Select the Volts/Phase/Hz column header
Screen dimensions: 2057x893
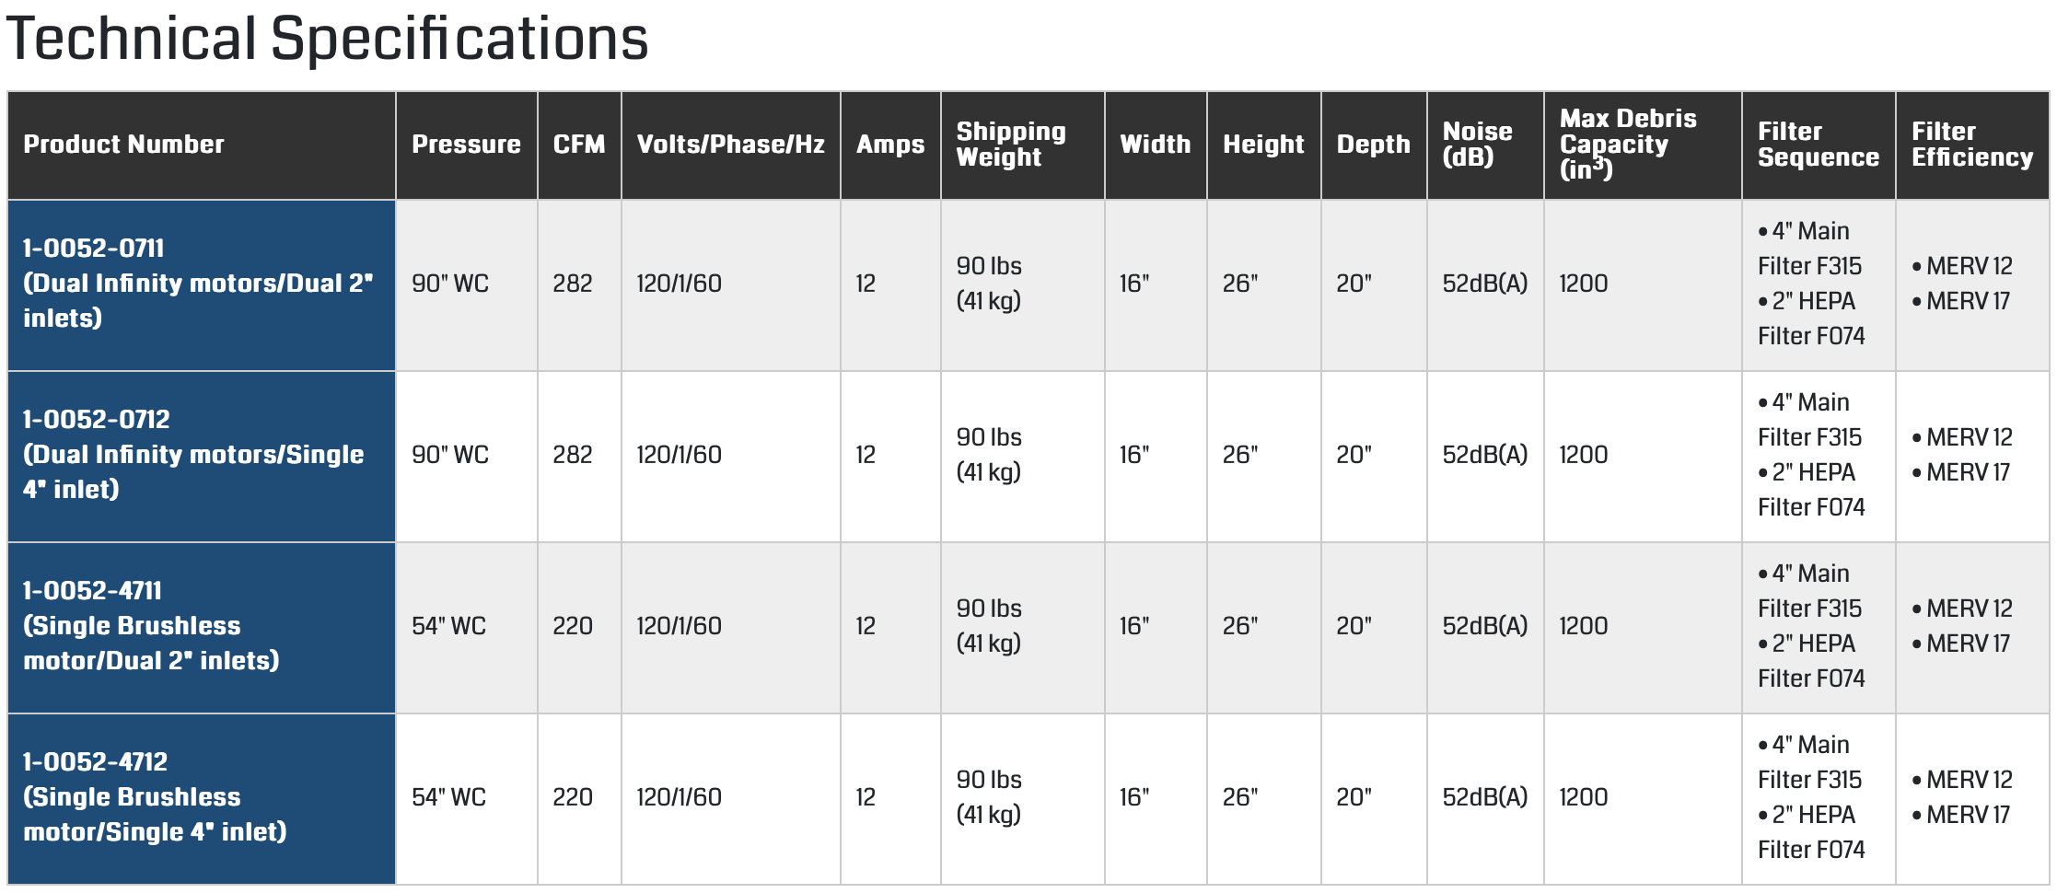730,145
